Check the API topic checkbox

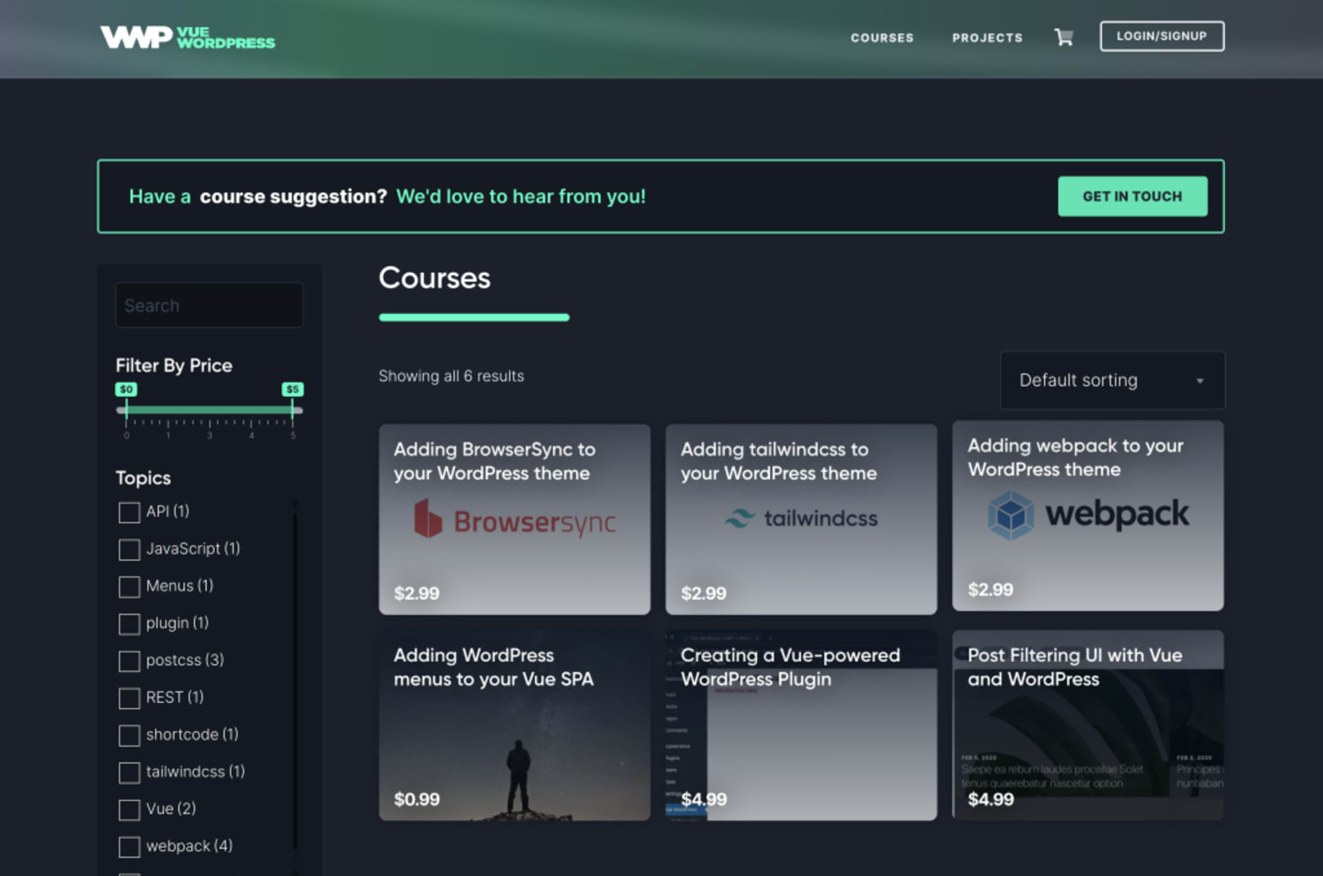click(129, 513)
